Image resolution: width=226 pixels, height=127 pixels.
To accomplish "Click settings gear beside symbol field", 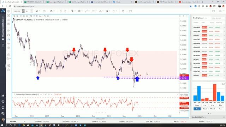I will pyautogui.click(x=8, y=11).
